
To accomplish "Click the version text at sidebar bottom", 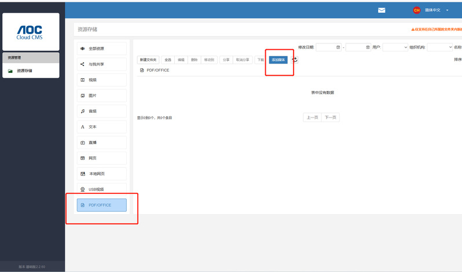I will [32, 267].
